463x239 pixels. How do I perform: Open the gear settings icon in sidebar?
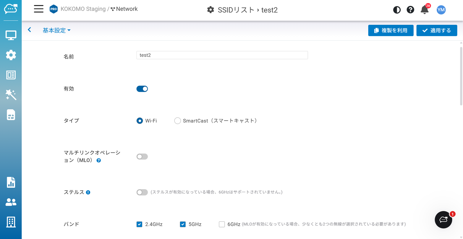pos(11,55)
